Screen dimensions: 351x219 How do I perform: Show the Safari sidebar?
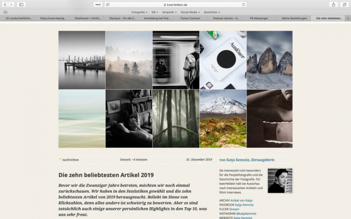[x=21, y=5]
